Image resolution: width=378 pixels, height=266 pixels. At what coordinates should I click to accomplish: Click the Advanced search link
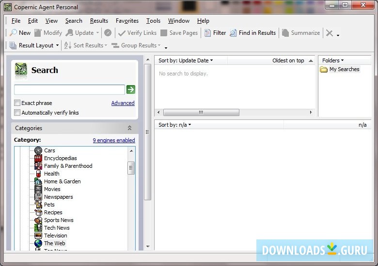pos(123,103)
